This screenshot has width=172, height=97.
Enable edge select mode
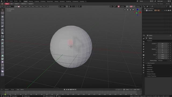pos(17,6)
